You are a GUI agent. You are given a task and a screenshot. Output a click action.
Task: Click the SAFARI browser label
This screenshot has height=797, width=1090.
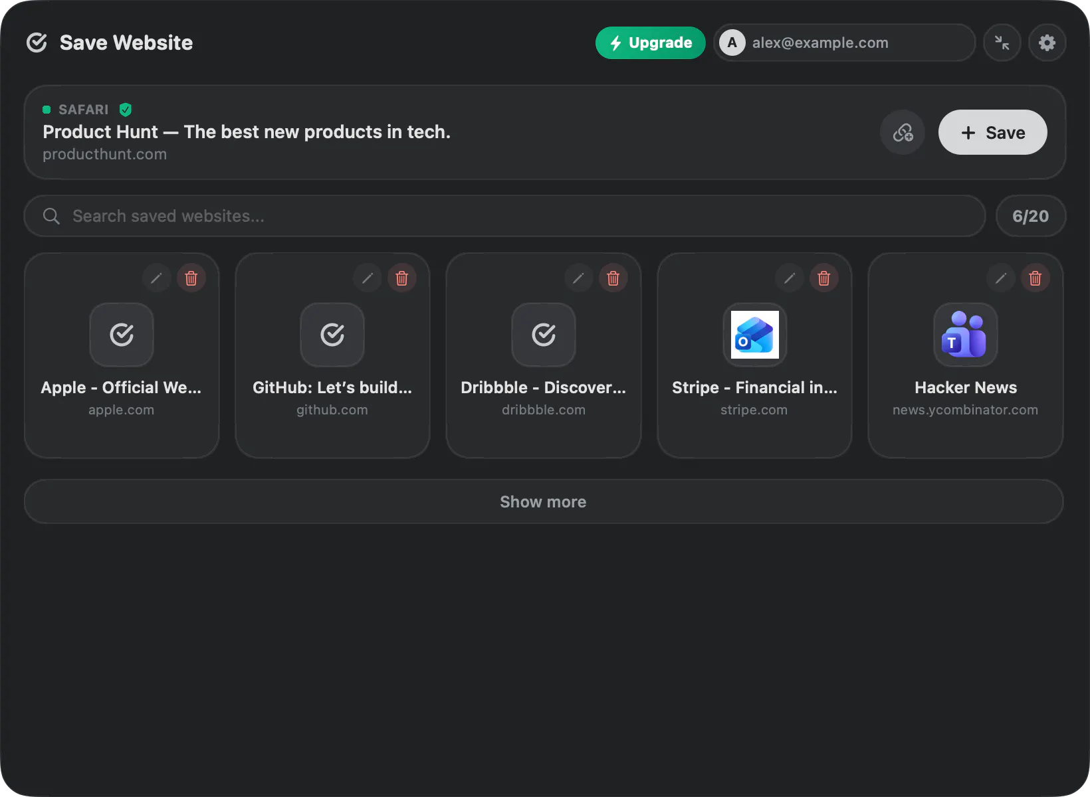tap(84, 110)
